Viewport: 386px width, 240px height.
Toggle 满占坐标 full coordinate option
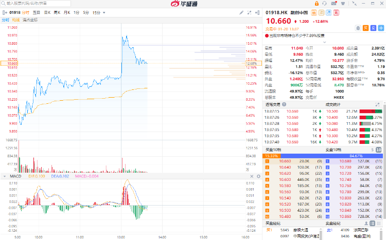point(30,20)
